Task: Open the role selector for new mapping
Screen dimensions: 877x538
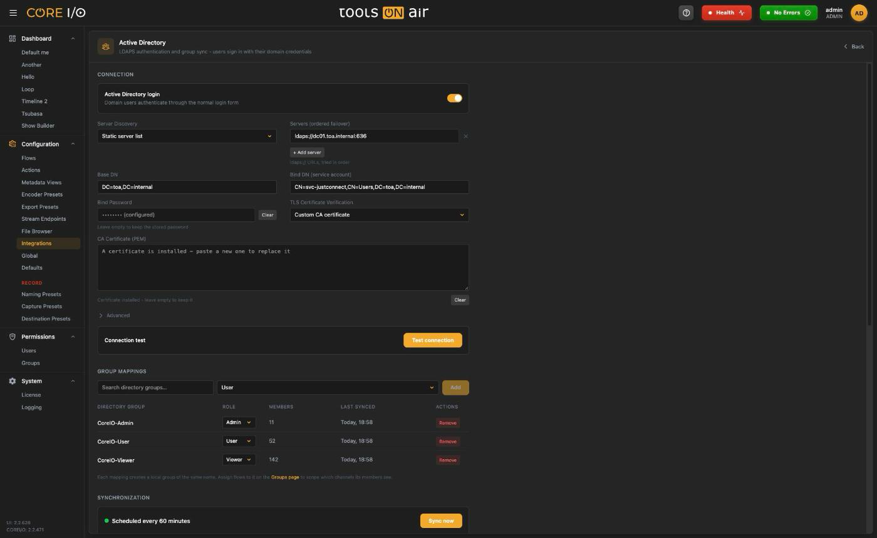Action: click(x=328, y=387)
